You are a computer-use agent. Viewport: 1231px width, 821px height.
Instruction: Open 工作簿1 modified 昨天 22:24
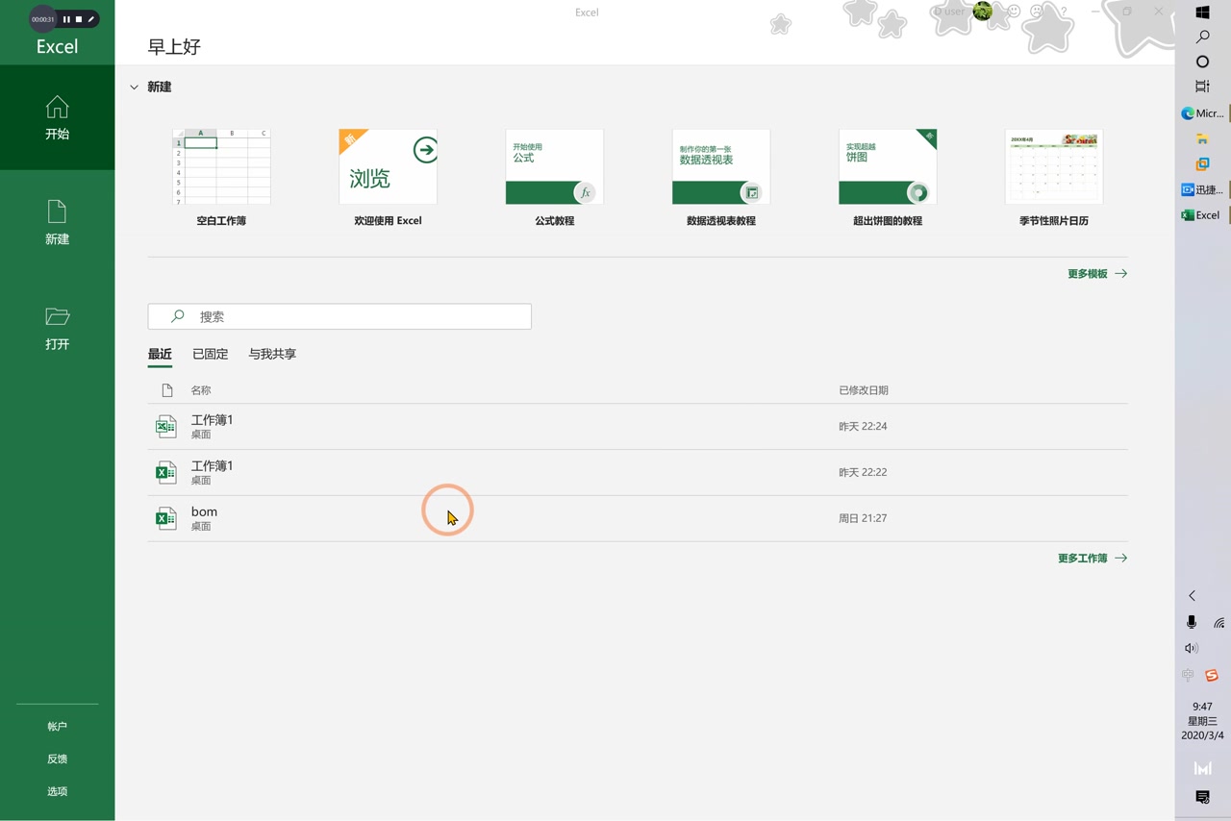pyautogui.click(x=638, y=426)
